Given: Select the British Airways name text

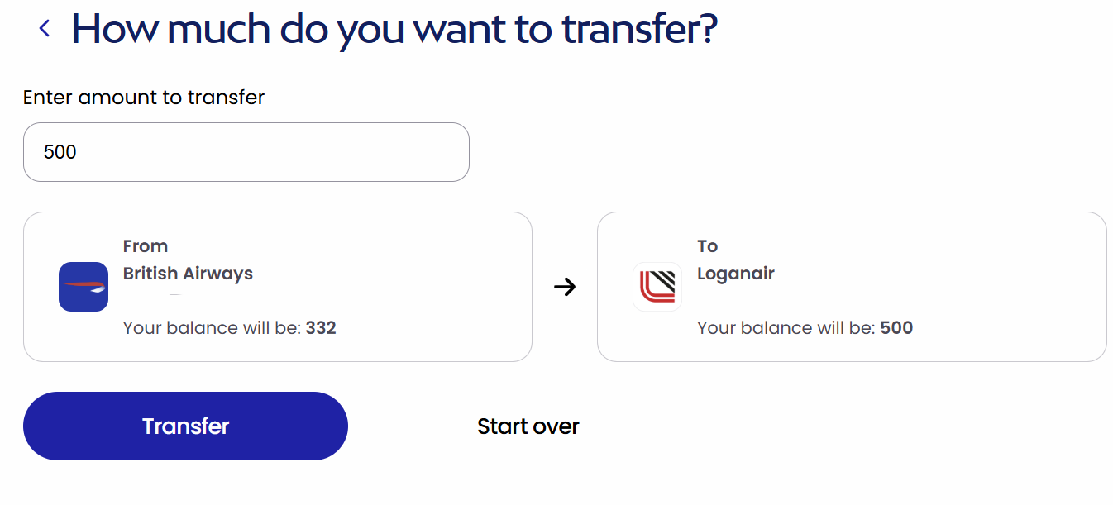Looking at the screenshot, I should [x=188, y=274].
